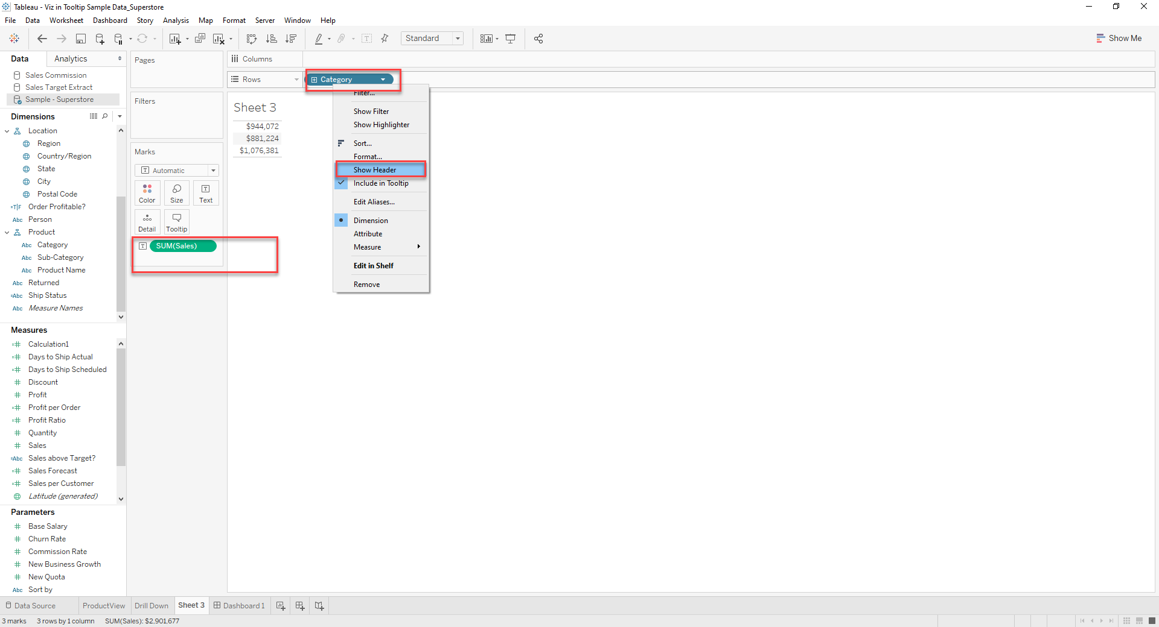Go to the Data Source tab
The height and width of the screenshot is (627, 1159).
pyautogui.click(x=30, y=606)
